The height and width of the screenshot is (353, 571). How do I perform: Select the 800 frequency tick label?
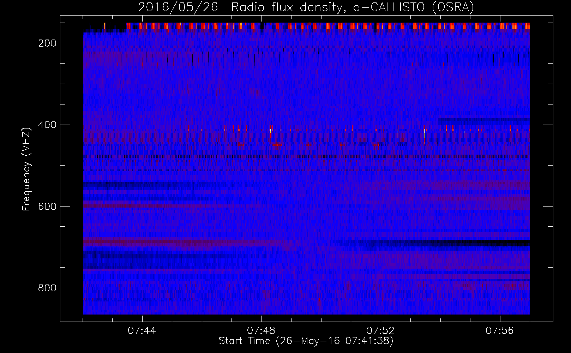[x=47, y=288]
